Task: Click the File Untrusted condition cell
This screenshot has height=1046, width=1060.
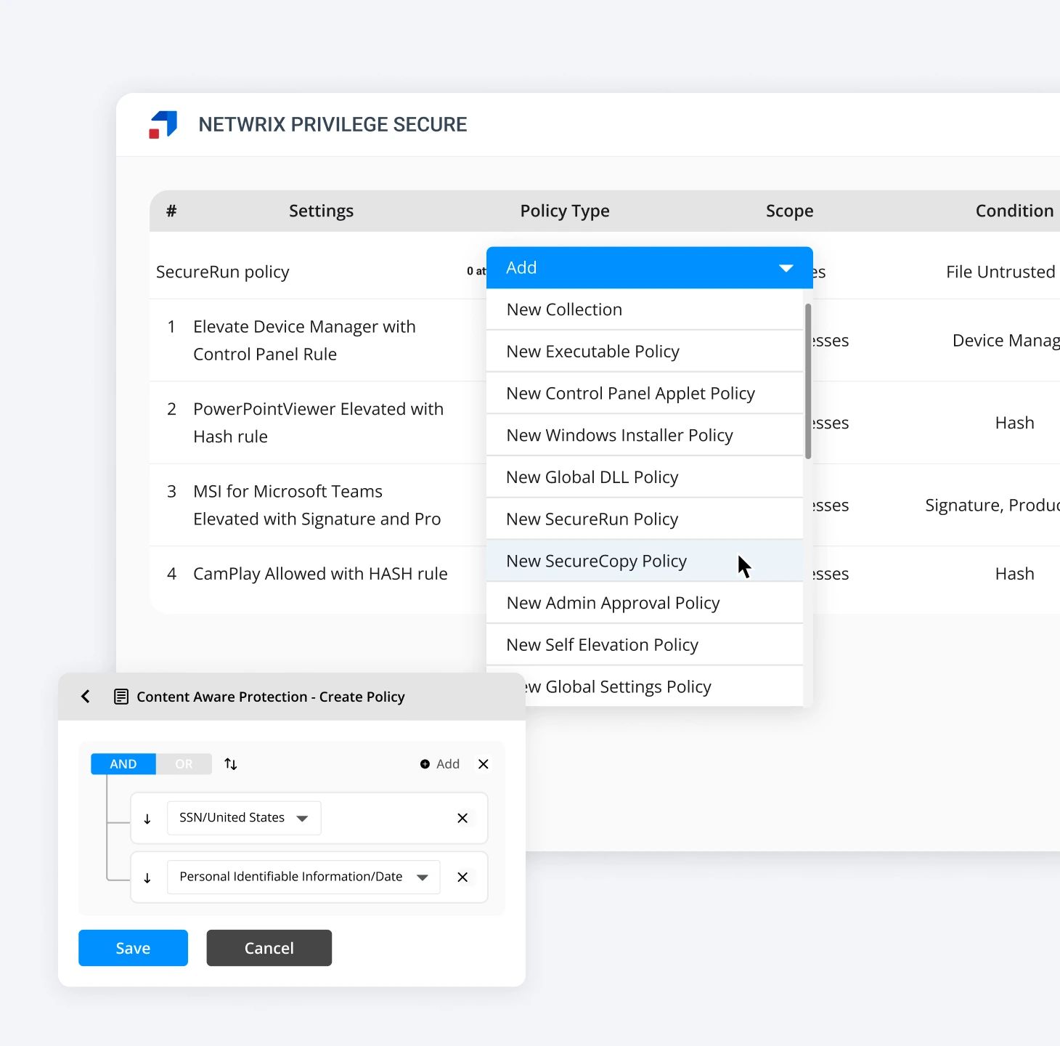Action: click(x=1000, y=272)
